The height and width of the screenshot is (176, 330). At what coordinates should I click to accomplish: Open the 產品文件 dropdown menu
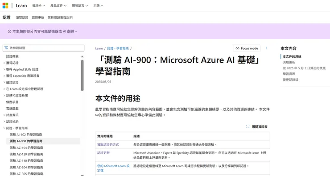58,6
